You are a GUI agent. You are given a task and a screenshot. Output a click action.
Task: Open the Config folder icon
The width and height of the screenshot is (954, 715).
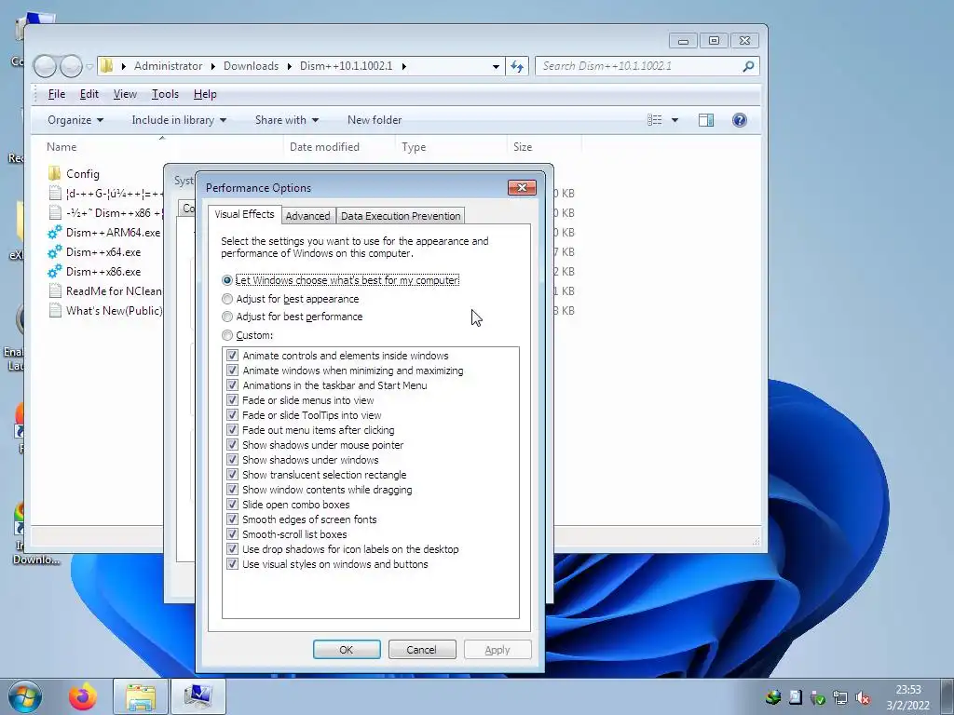[55, 174]
